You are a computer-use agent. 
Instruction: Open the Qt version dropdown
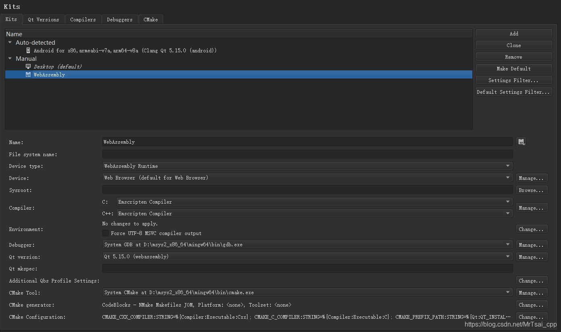308,256
